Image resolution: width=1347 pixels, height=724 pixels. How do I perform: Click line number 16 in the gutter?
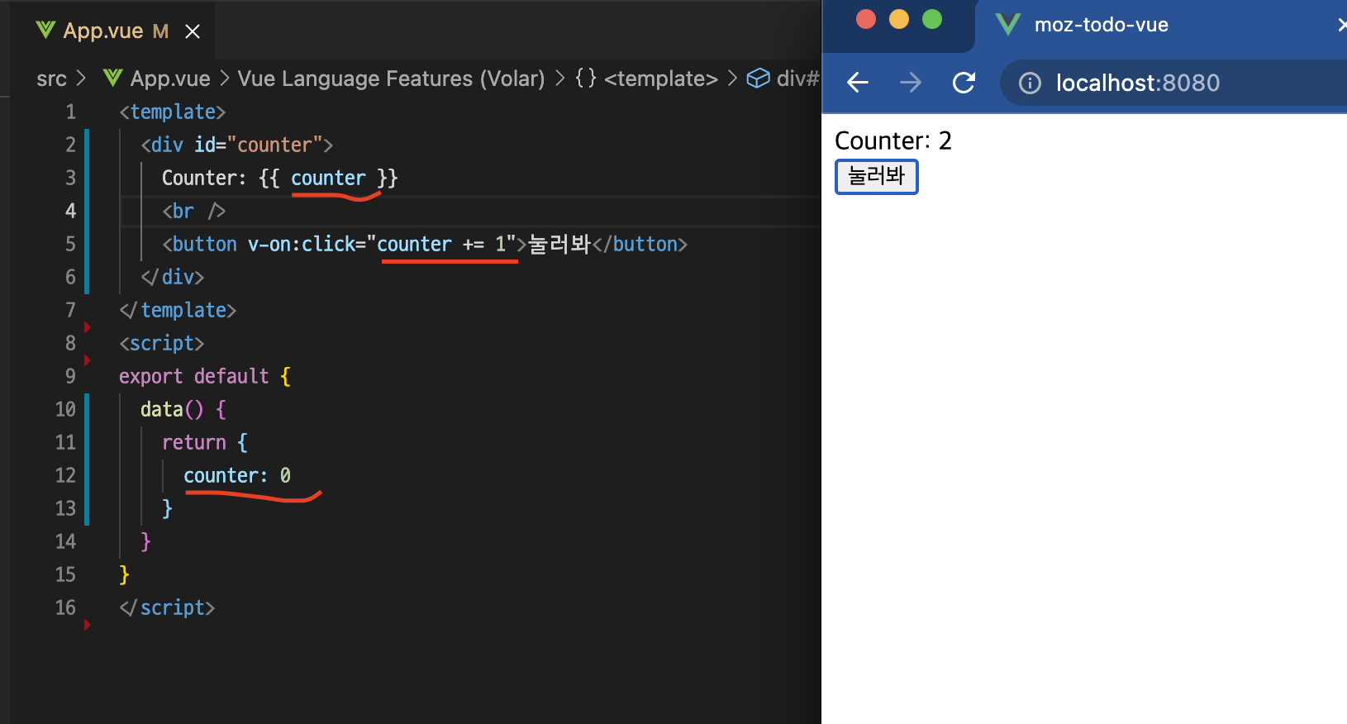coord(65,607)
